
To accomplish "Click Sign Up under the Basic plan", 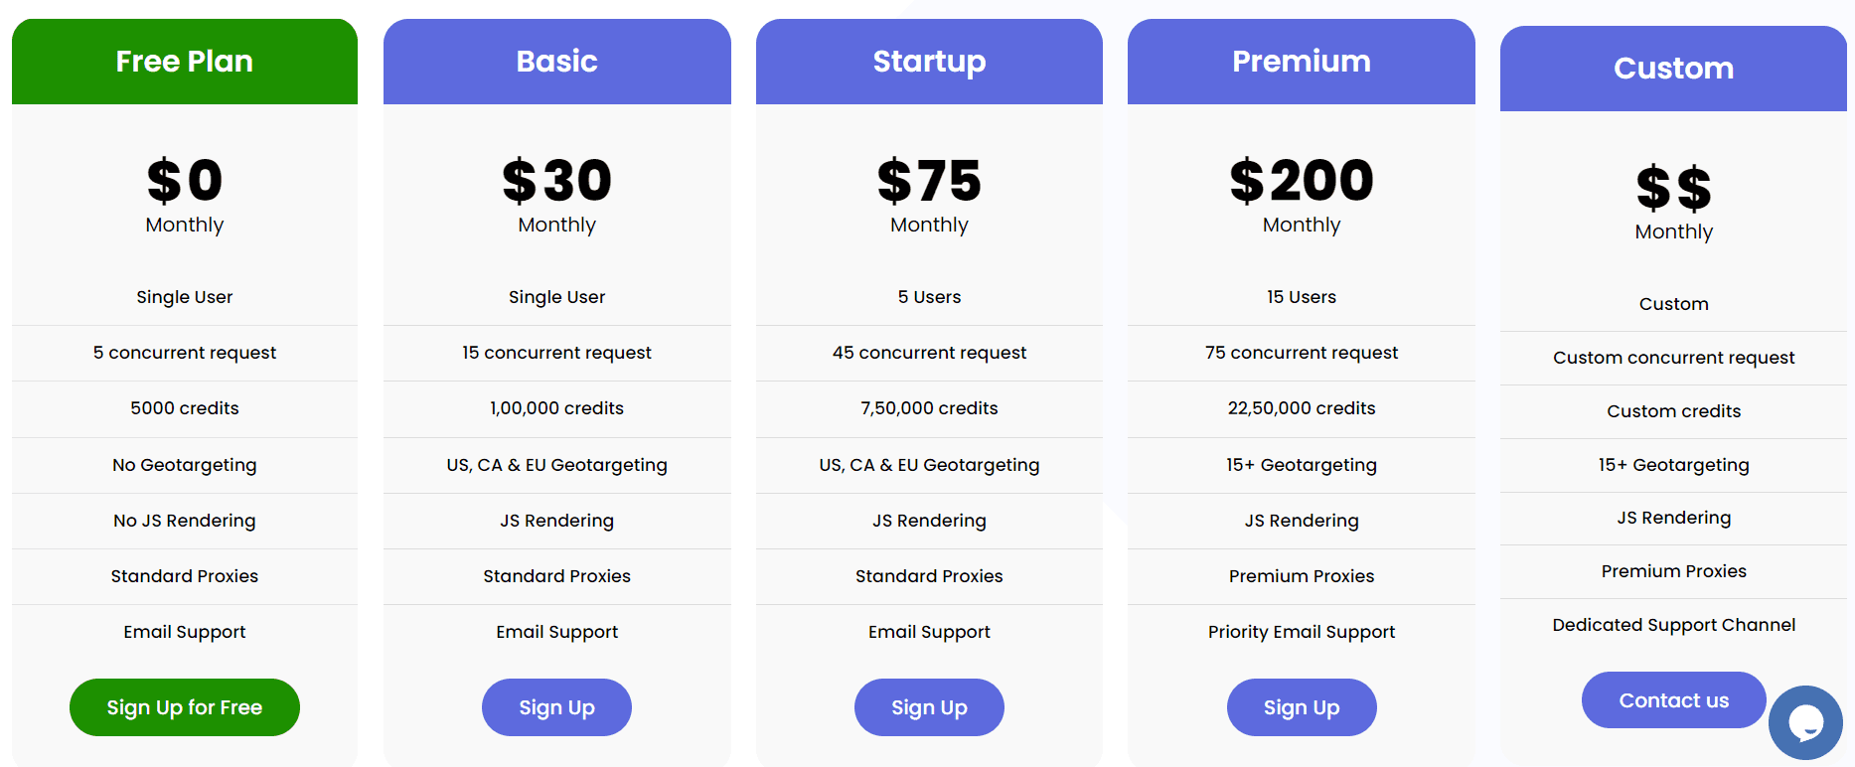I will point(556,706).
